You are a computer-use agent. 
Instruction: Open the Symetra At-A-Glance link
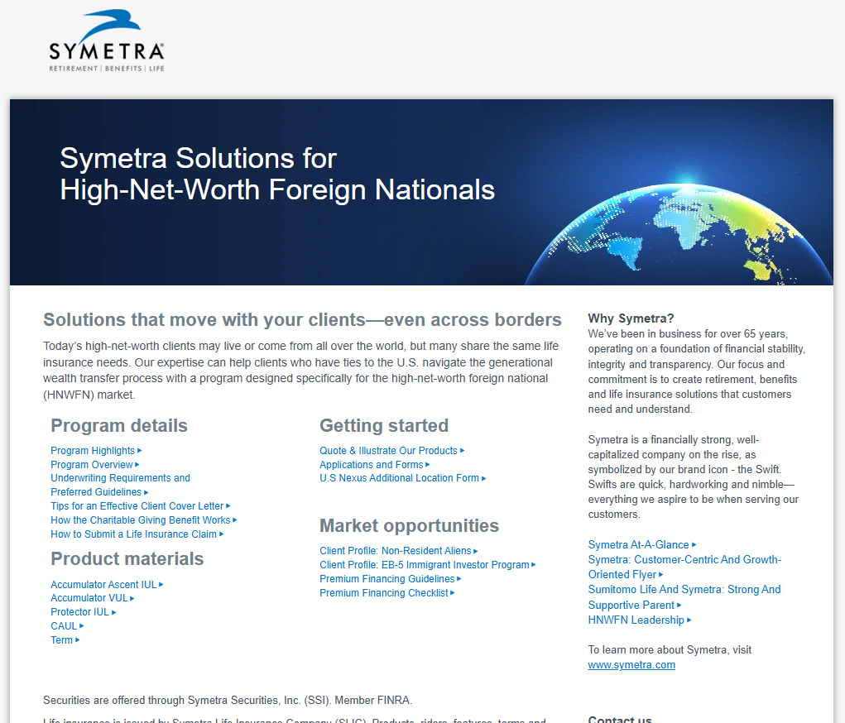(639, 545)
